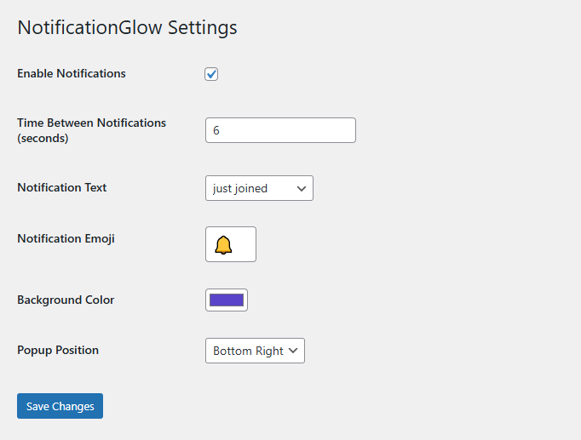Click the '(seconds)' text under Time Between

pyautogui.click(x=43, y=138)
